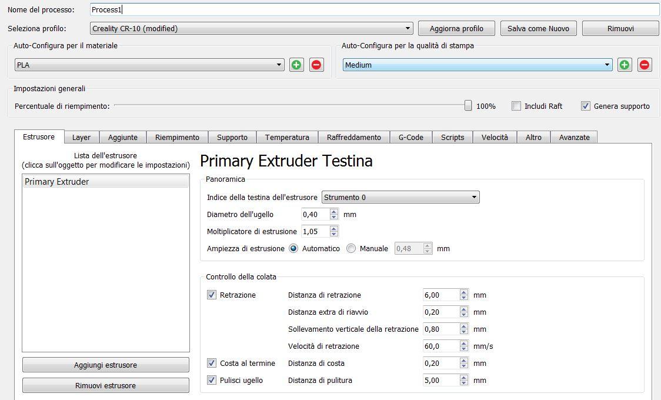Open the Avanzate tab
This screenshot has width=661, height=400.
tap(574, 138)
